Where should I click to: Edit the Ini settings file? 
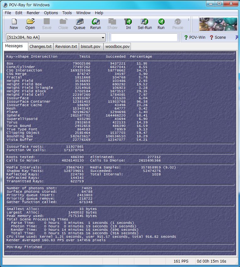click(x=128, y=24)
